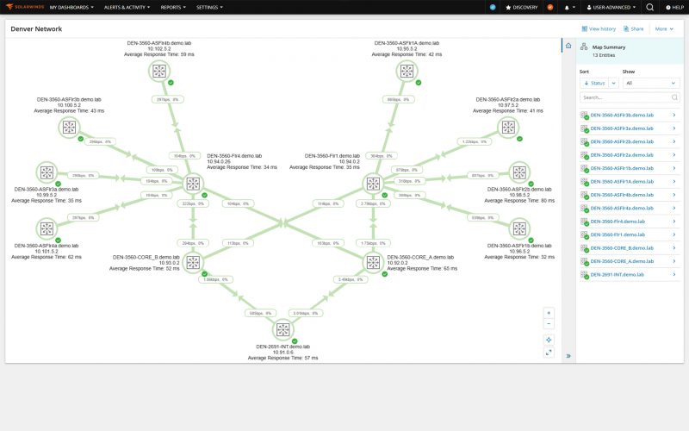Expand details chevron for DEN-3560-CORE_A.demo.lab row

coord(674,261)
